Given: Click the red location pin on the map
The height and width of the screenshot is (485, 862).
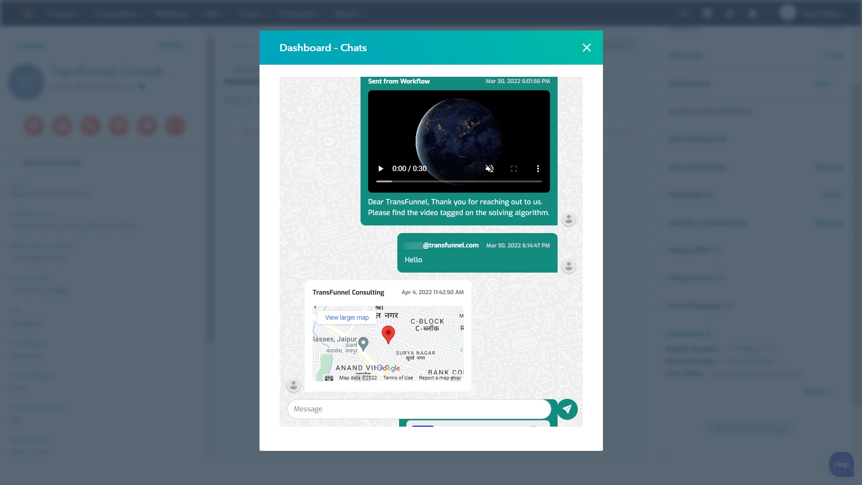Looking at the screenshot, I should coord(388,335).
